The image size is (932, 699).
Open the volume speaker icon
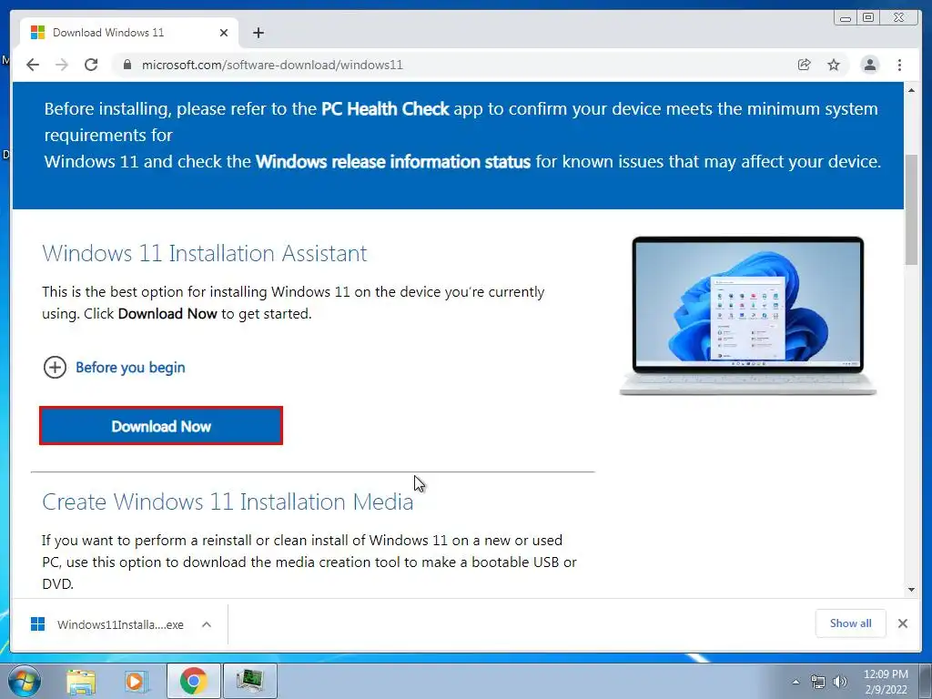tap(840, 682)
